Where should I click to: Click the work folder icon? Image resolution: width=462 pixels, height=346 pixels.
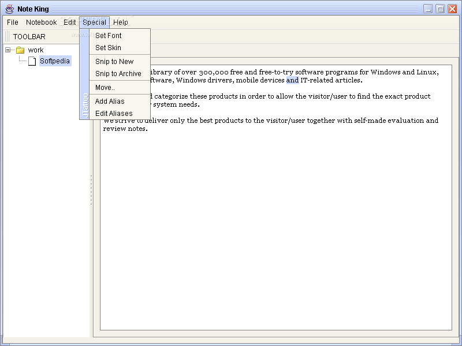20,50
